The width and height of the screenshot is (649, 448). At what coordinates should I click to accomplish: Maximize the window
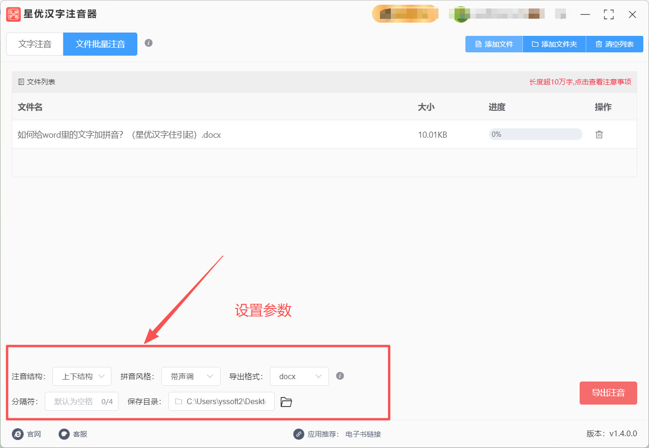[609, 15]
